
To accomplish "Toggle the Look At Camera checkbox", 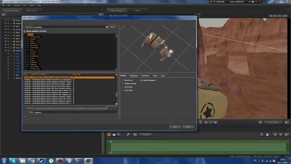I will [x=141, y=80].
